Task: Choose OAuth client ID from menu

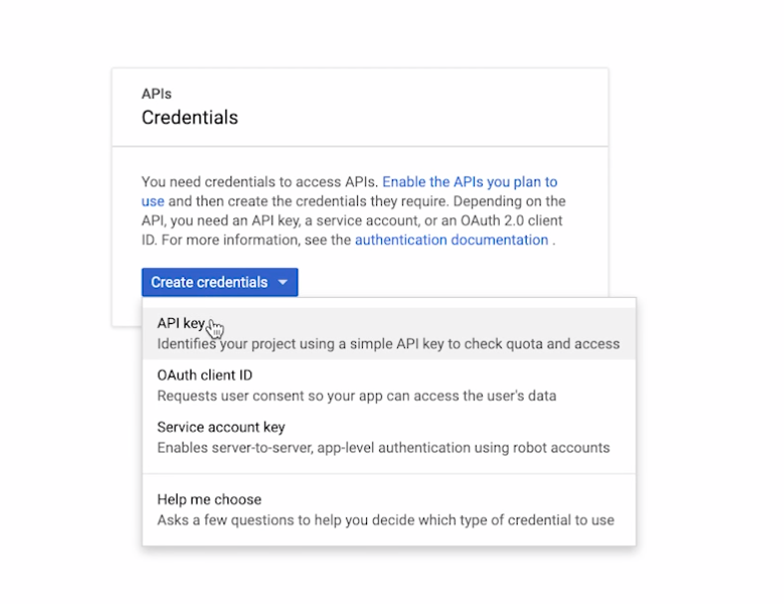Action: tap(389, 385)
